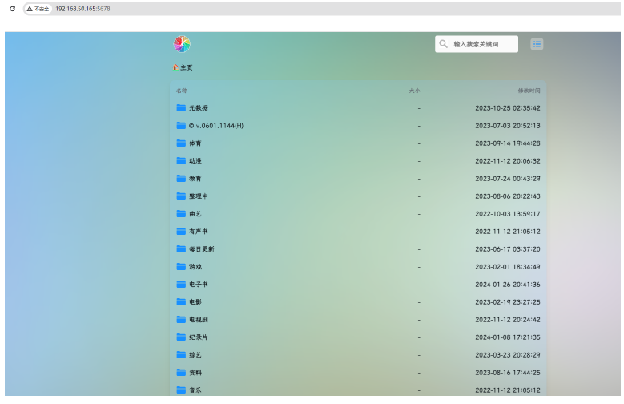Go to 主页 breadcrumb link
This screenshot has height=404, width=624.
[x=186, y=68]
